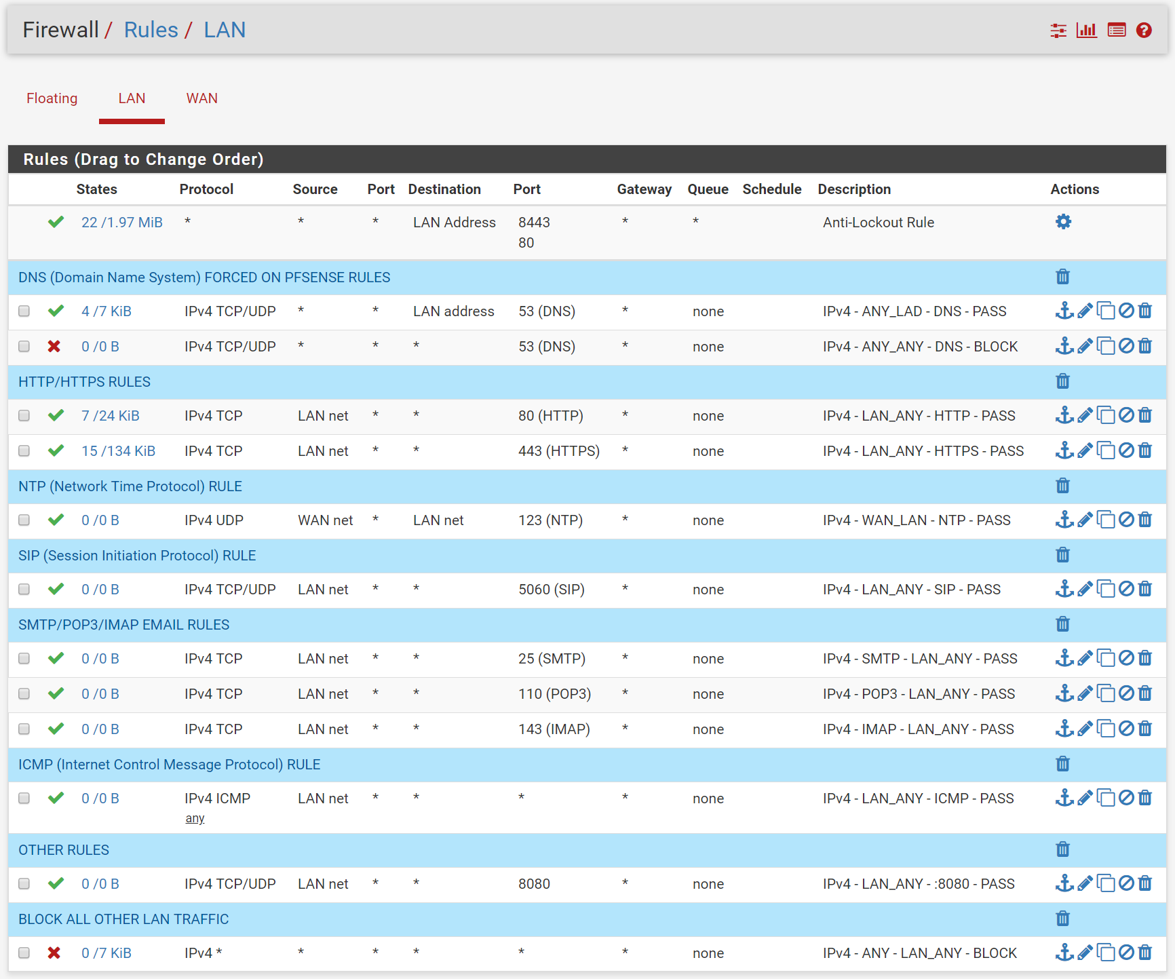Click the ICMP subtype 'any' link
Image resolution: width=1175 pixels, height=979 pixels.
[195, 818]
